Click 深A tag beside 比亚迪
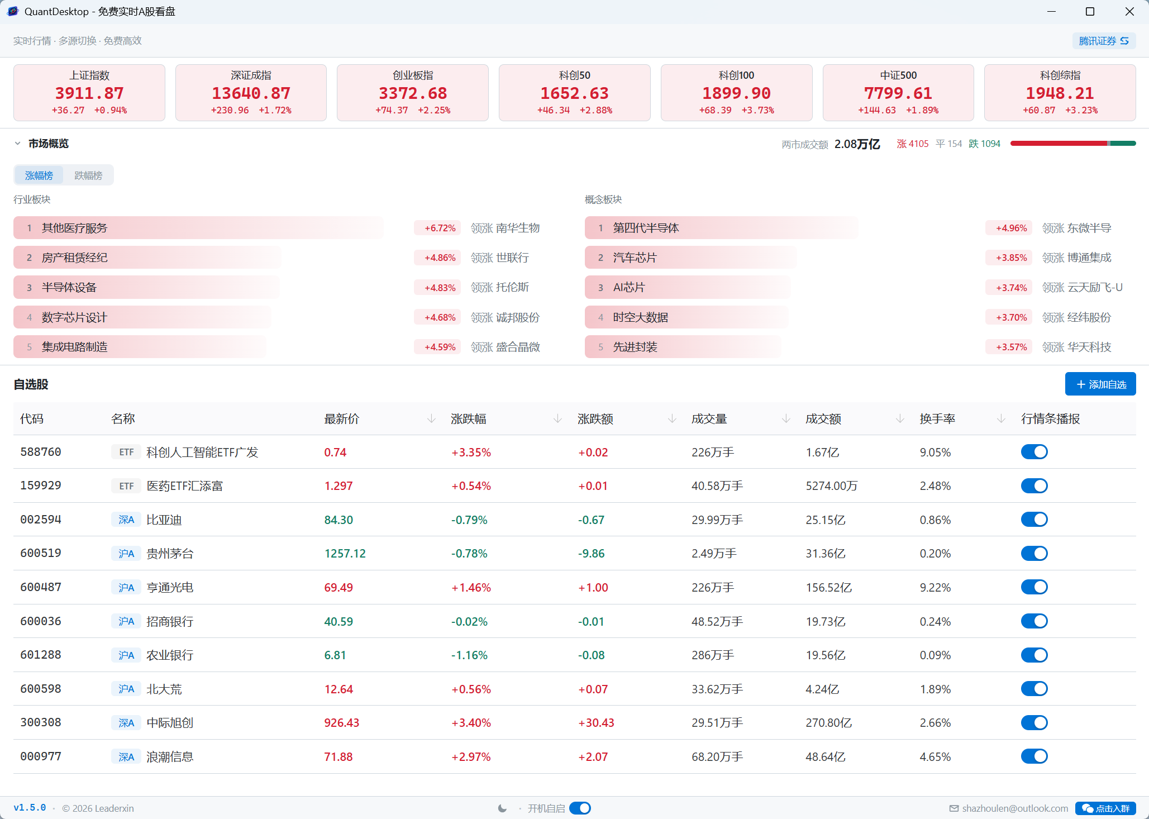The width and height of the screenshot is (1149, 819). (x=126, y=520)
